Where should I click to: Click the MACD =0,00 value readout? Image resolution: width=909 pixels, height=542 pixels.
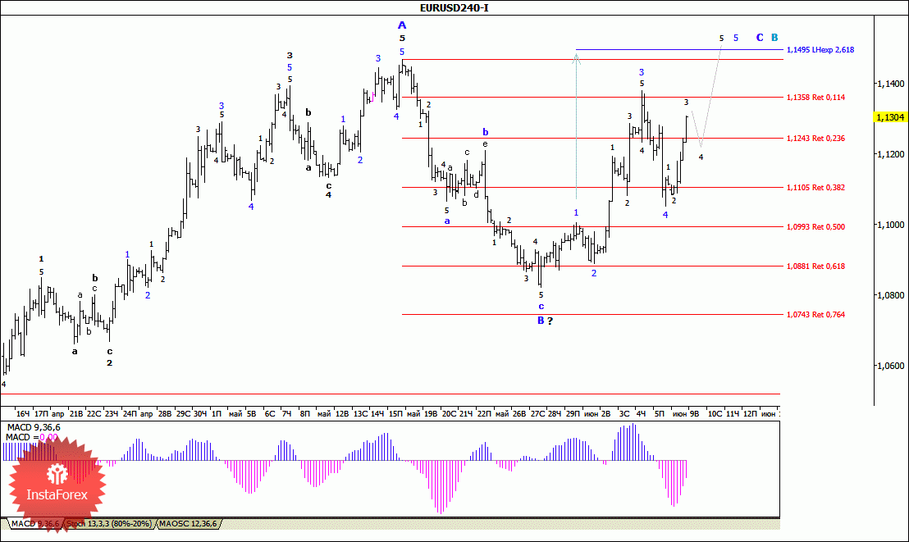pyautogui.click(x=32, y=438)
